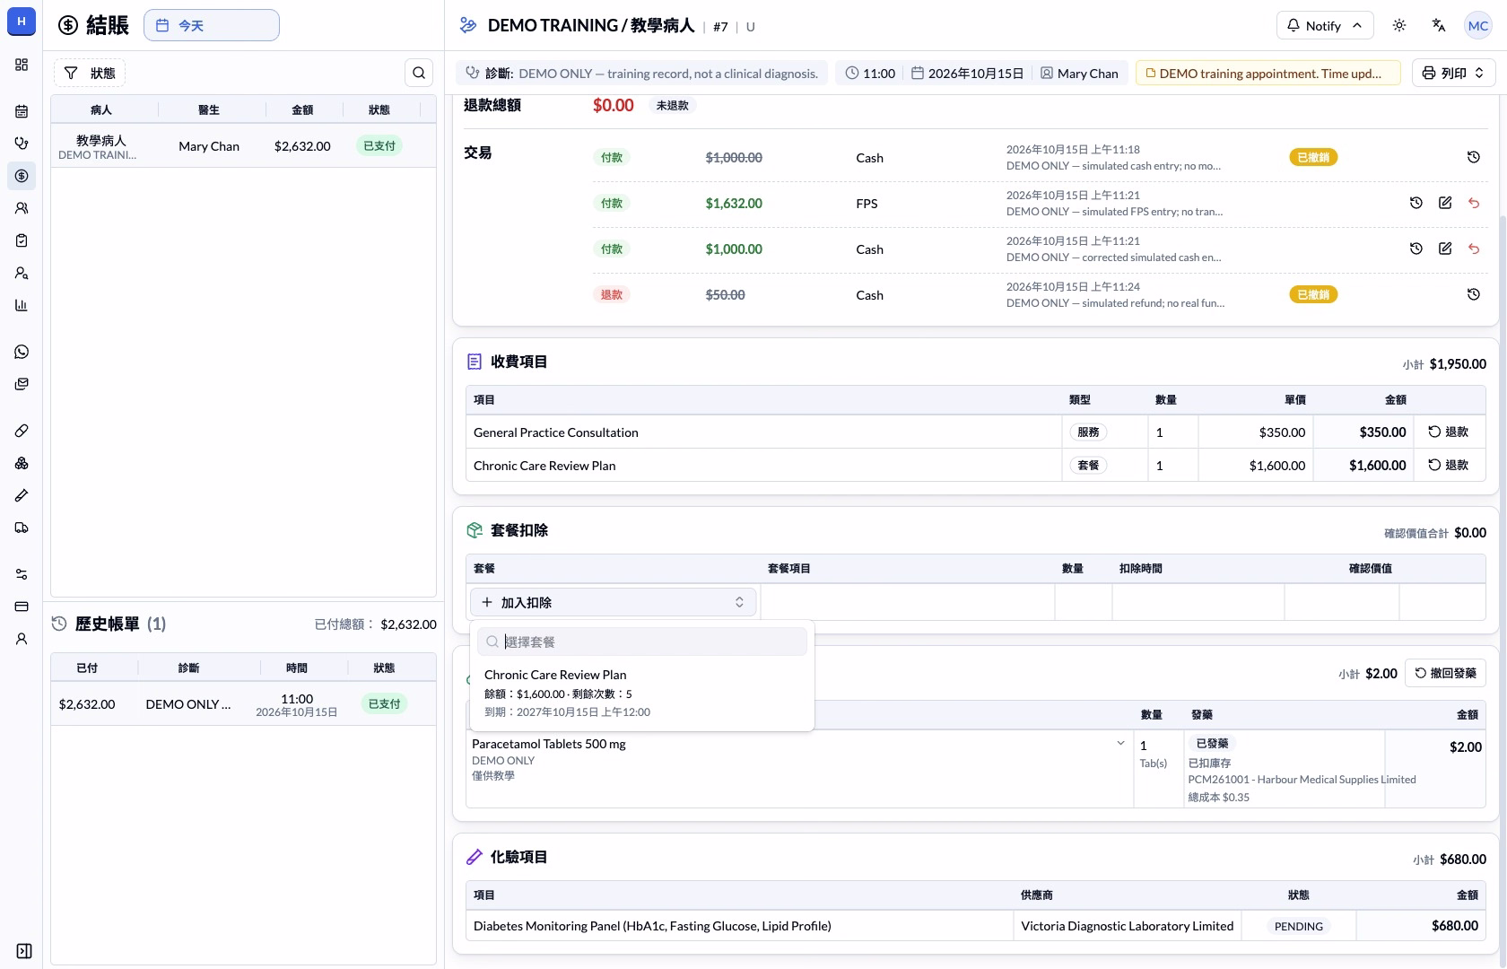Edit the $1,632.00 FPS payment

click(1445, 203)
